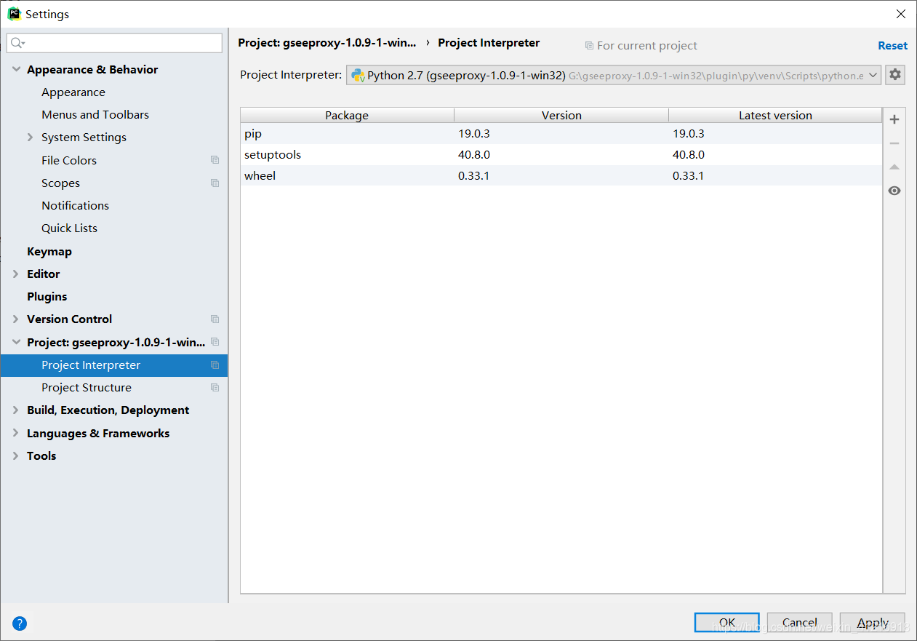Click project-scope icon next to Scopes

(215, 183)
